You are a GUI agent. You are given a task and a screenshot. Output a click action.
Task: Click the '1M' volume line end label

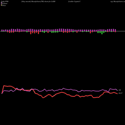point(119,90)
